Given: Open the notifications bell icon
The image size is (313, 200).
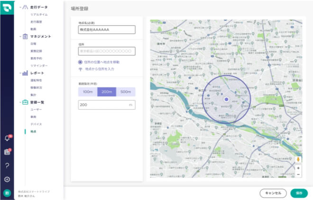Looking at the screenshot, I should click(7, 138).
